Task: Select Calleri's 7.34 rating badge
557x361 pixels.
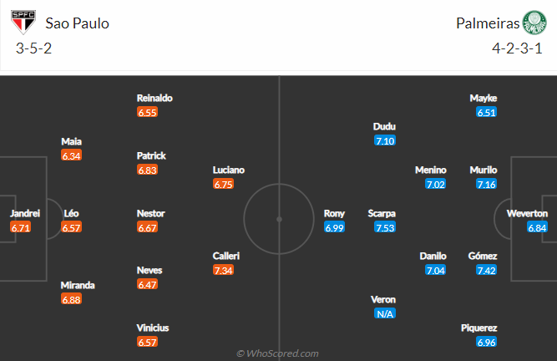Action: [x=224, y=270]
